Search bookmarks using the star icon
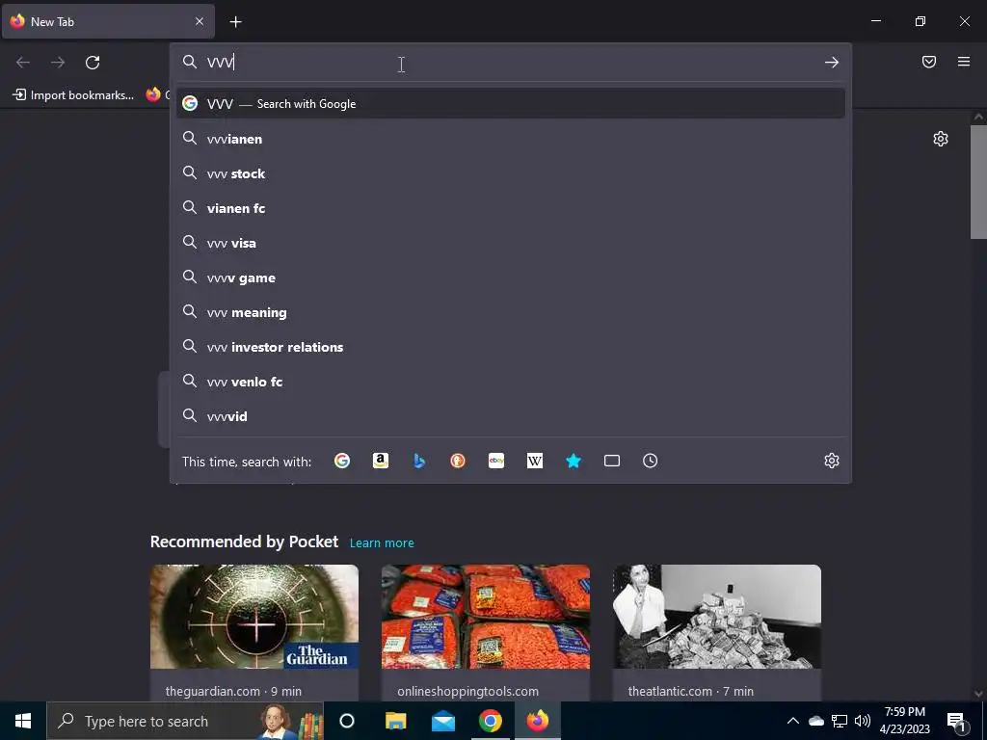The width and height of the screenshot is (987, 740). 574,461
